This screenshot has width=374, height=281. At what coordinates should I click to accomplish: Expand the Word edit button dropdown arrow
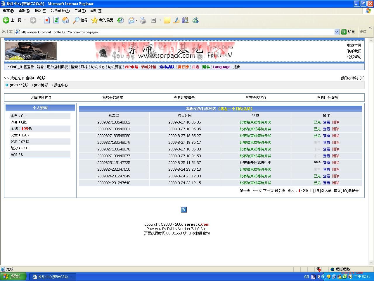[x=160, y=20]
